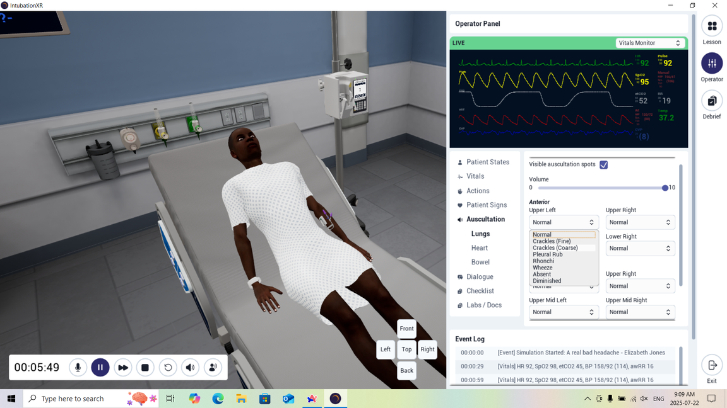Choose Absent option
This screenshot has width=727, height=408.
(564, 274)
